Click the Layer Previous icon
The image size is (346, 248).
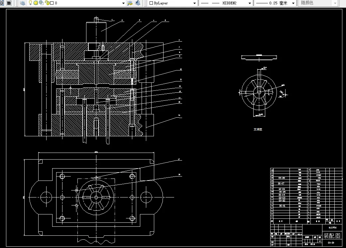coord(138,3)
